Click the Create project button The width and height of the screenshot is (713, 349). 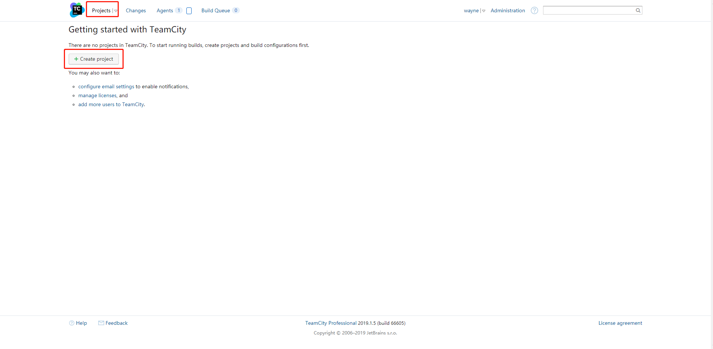coord(94,59)
